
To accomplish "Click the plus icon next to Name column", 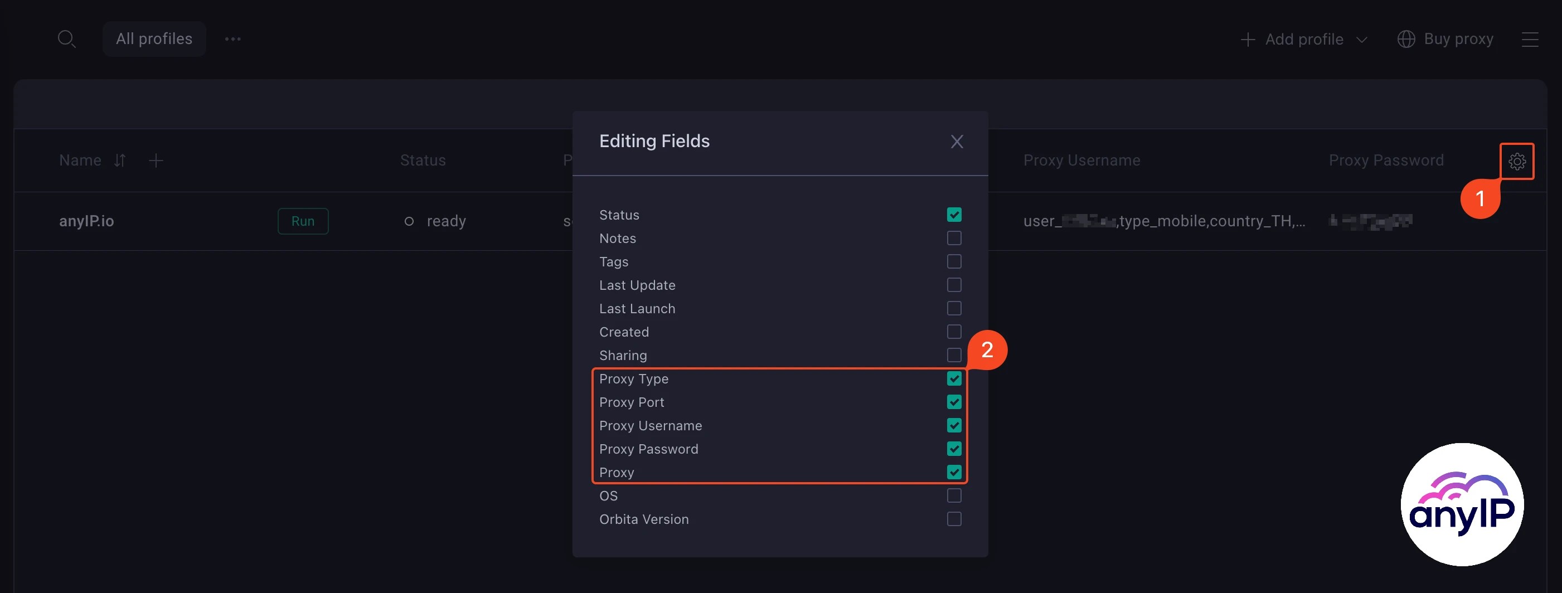I will (x=156, y=160).
